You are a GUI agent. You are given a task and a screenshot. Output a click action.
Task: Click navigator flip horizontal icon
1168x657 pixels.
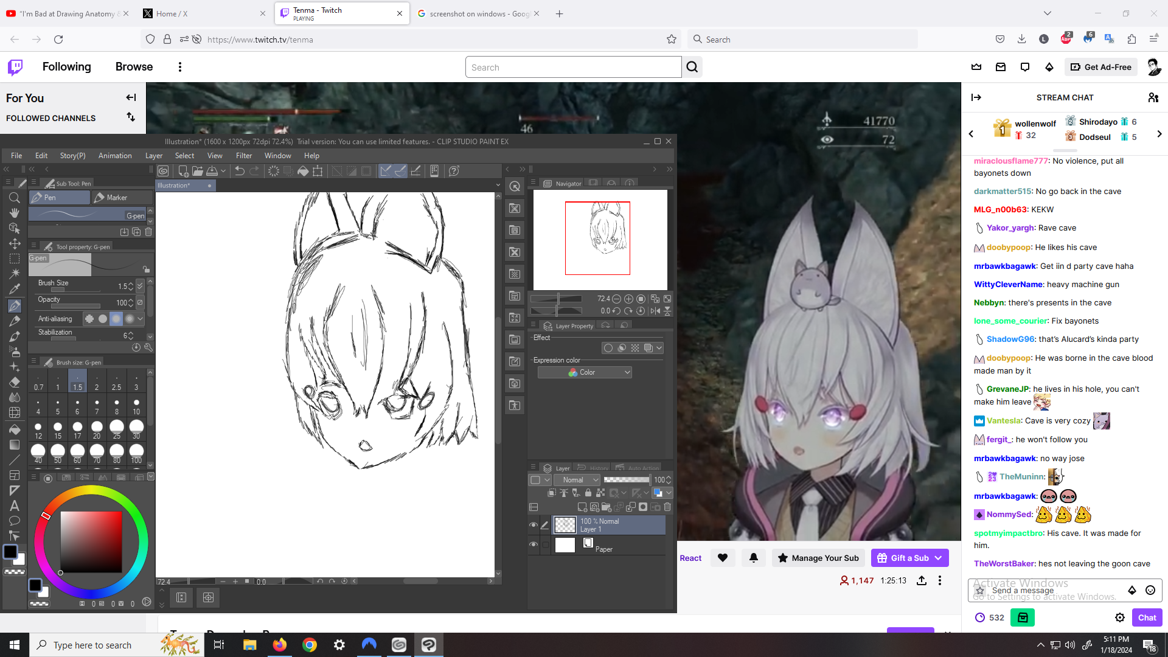(655, 311)
